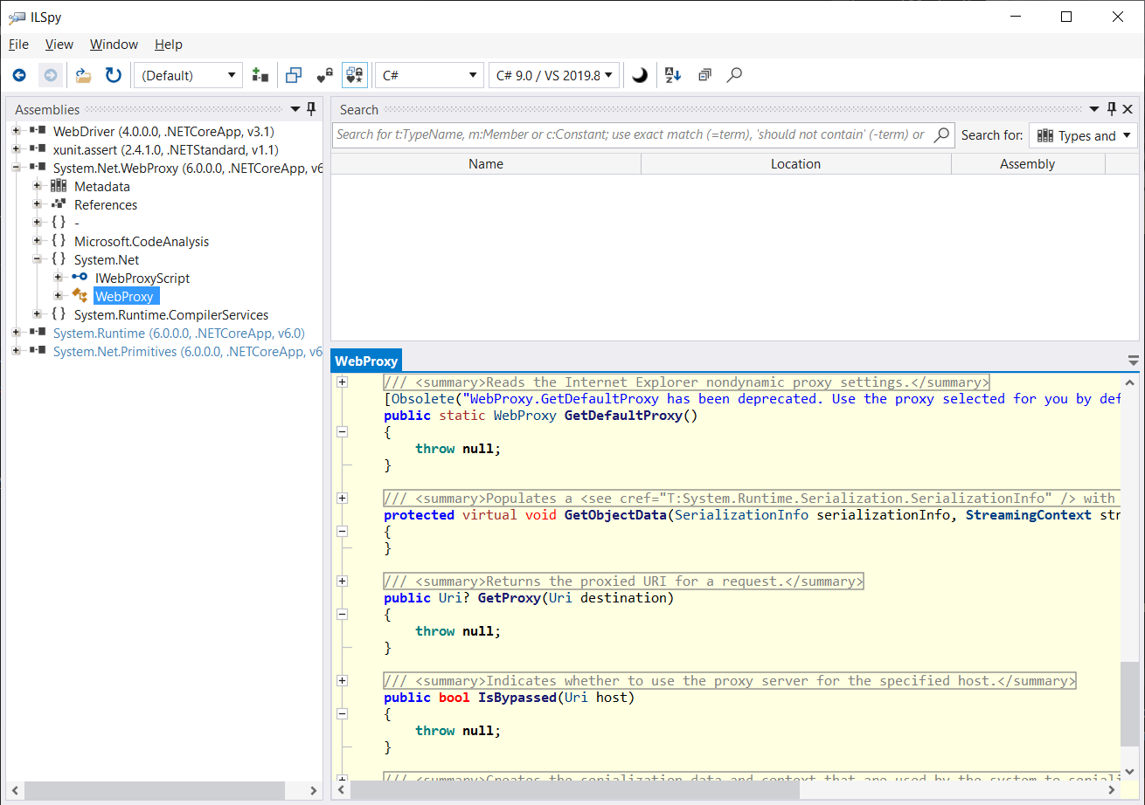Navigate back using the back arrow icon
This screenshot has width=1145, height=805.
pyautogui.click(x=19, y=75)
